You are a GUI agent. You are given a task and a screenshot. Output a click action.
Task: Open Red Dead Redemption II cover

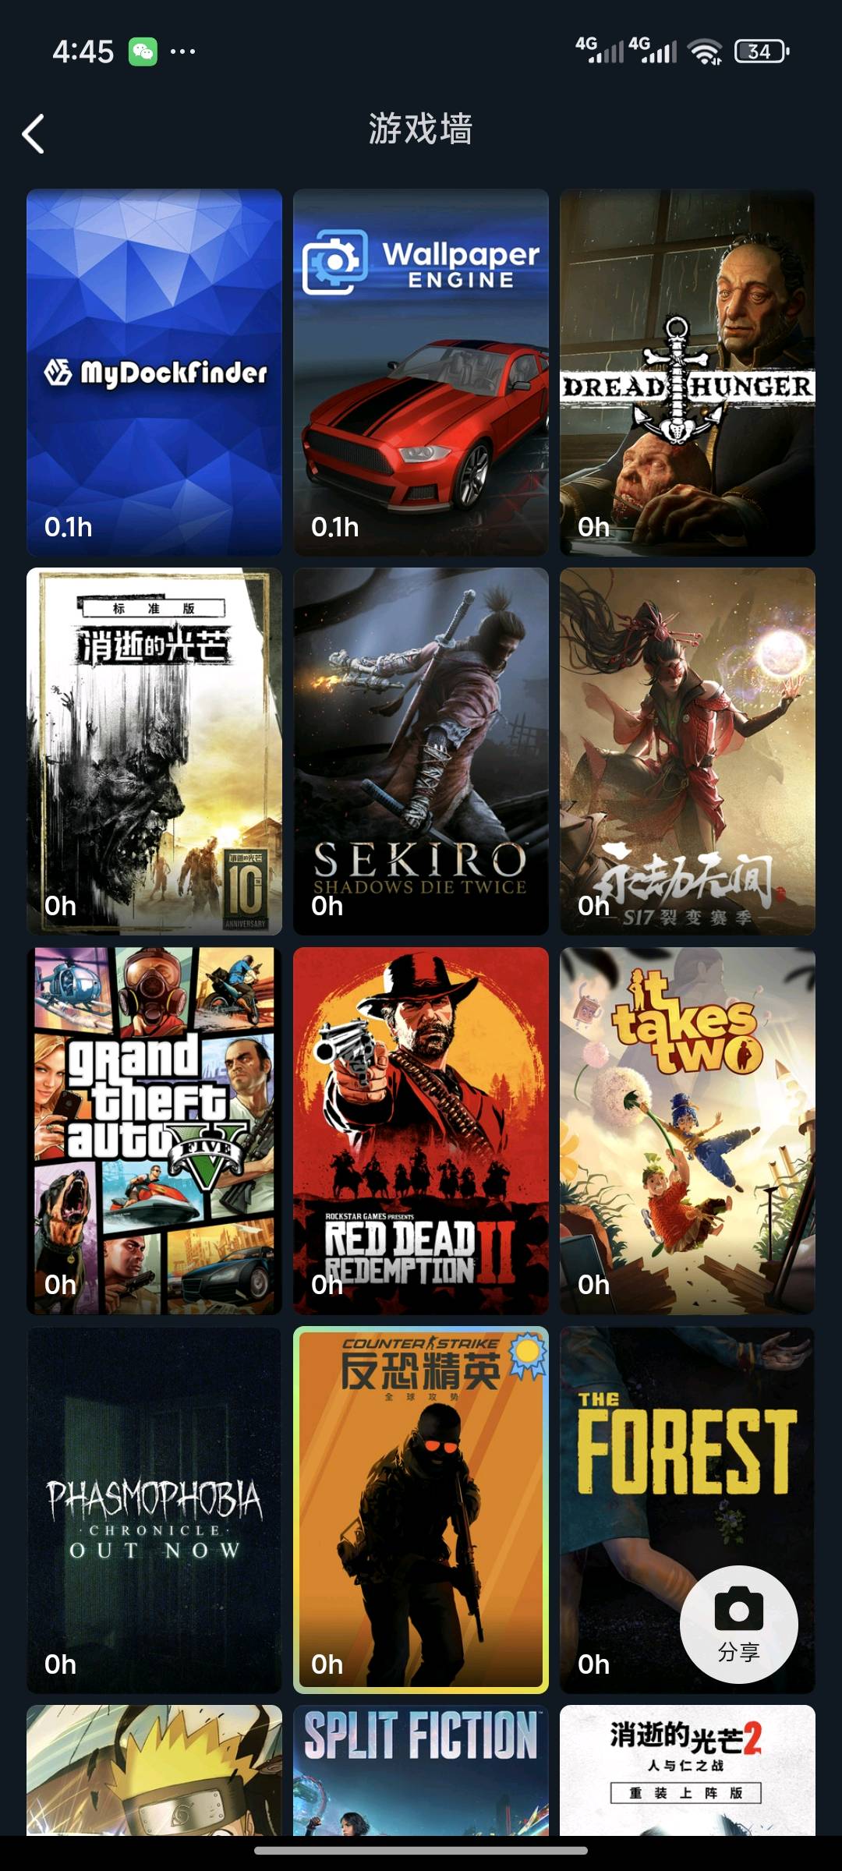tap(421, 1130)
